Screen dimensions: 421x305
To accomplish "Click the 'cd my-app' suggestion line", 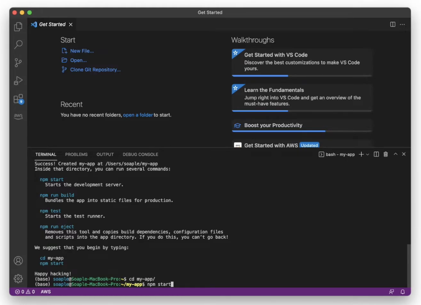I will tap(52, 258).
